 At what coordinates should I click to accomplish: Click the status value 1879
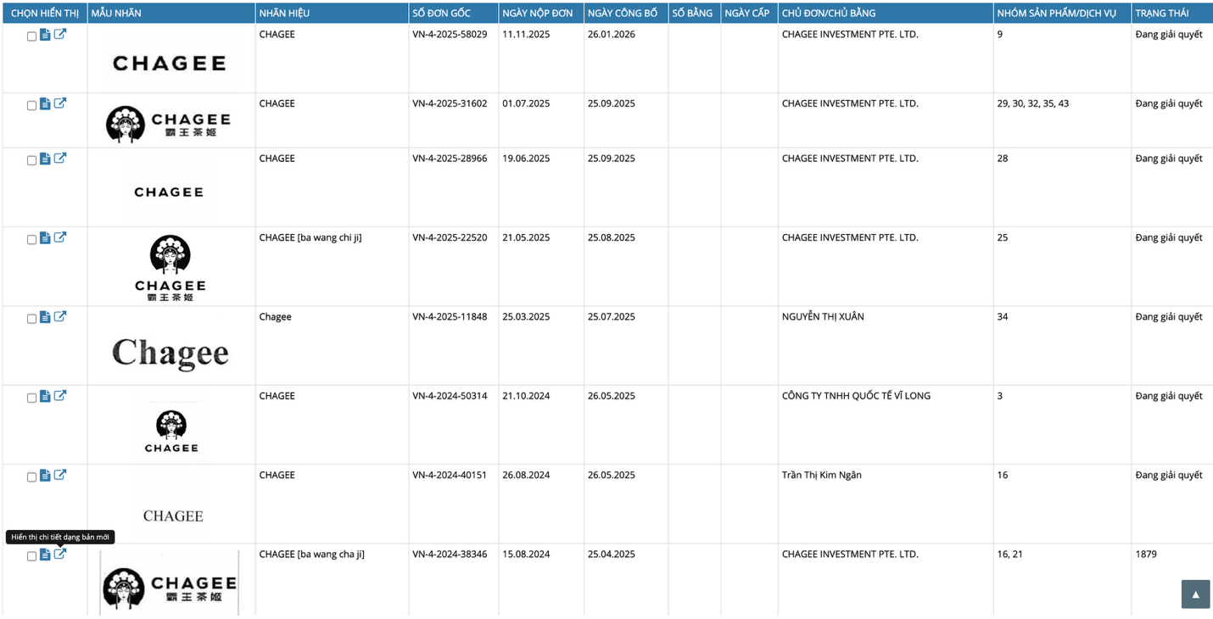pyautogui.click(x=1148, y=555)
